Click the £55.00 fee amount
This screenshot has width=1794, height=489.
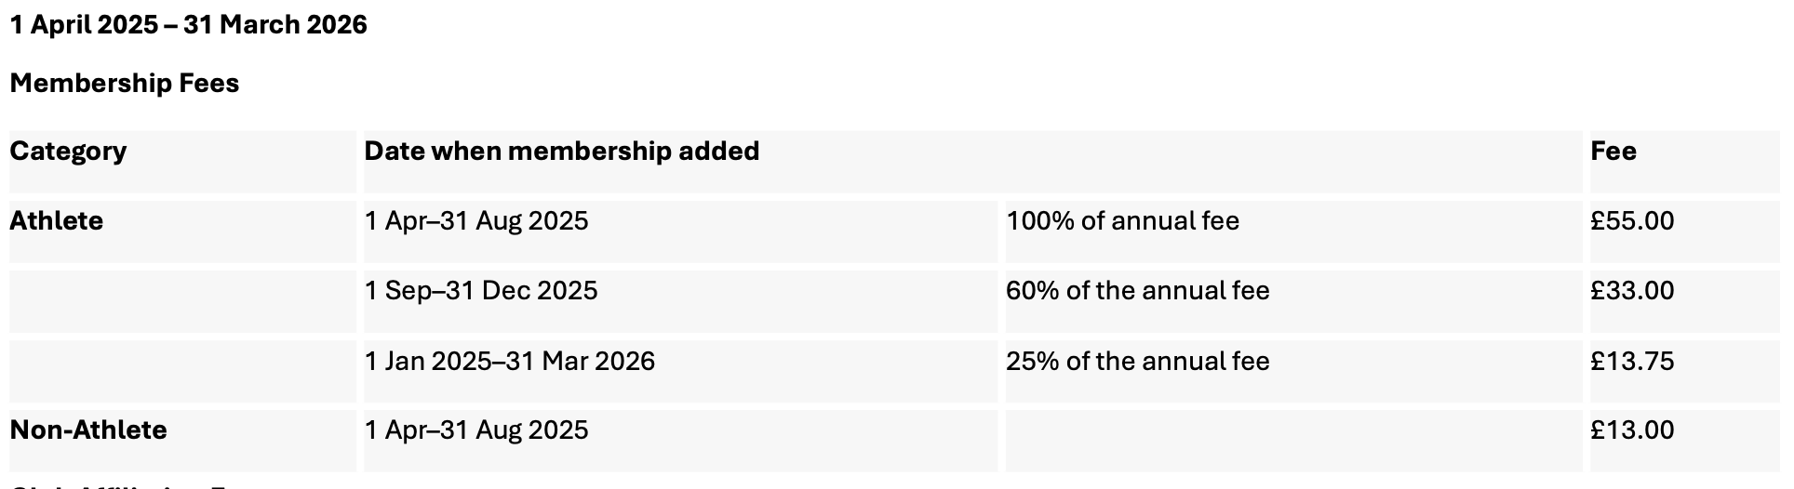(x=1631, y=221)
